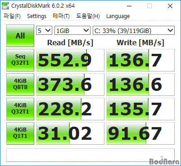
Task: Open the 도움말(H) menu
Action: click(88, 16)
